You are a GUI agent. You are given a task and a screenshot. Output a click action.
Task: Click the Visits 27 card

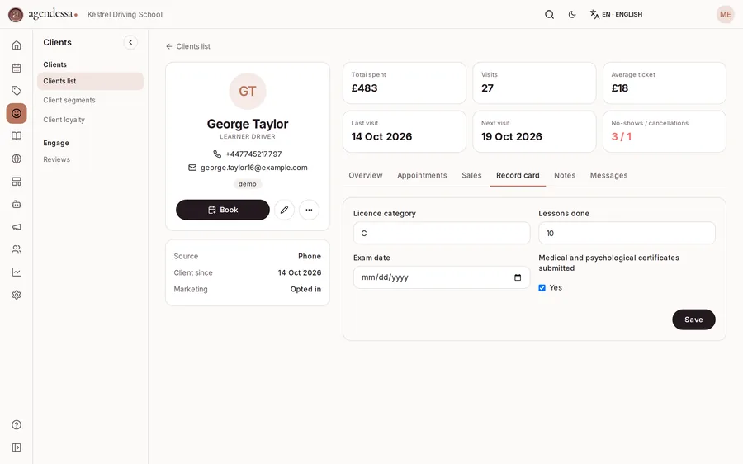click(x=534, y=83)
